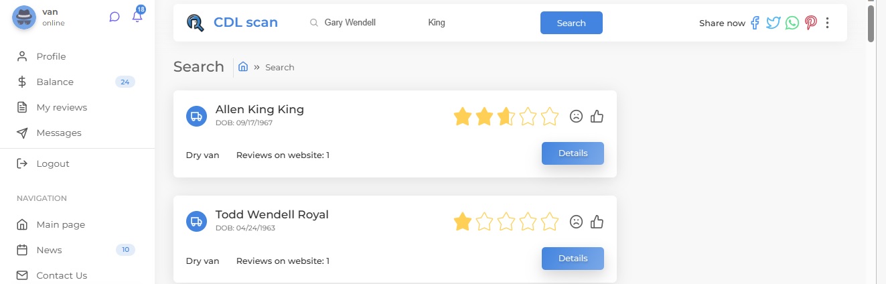Click thumbs up for Allen King King
The image size is (886, 284).
[597, 117]
